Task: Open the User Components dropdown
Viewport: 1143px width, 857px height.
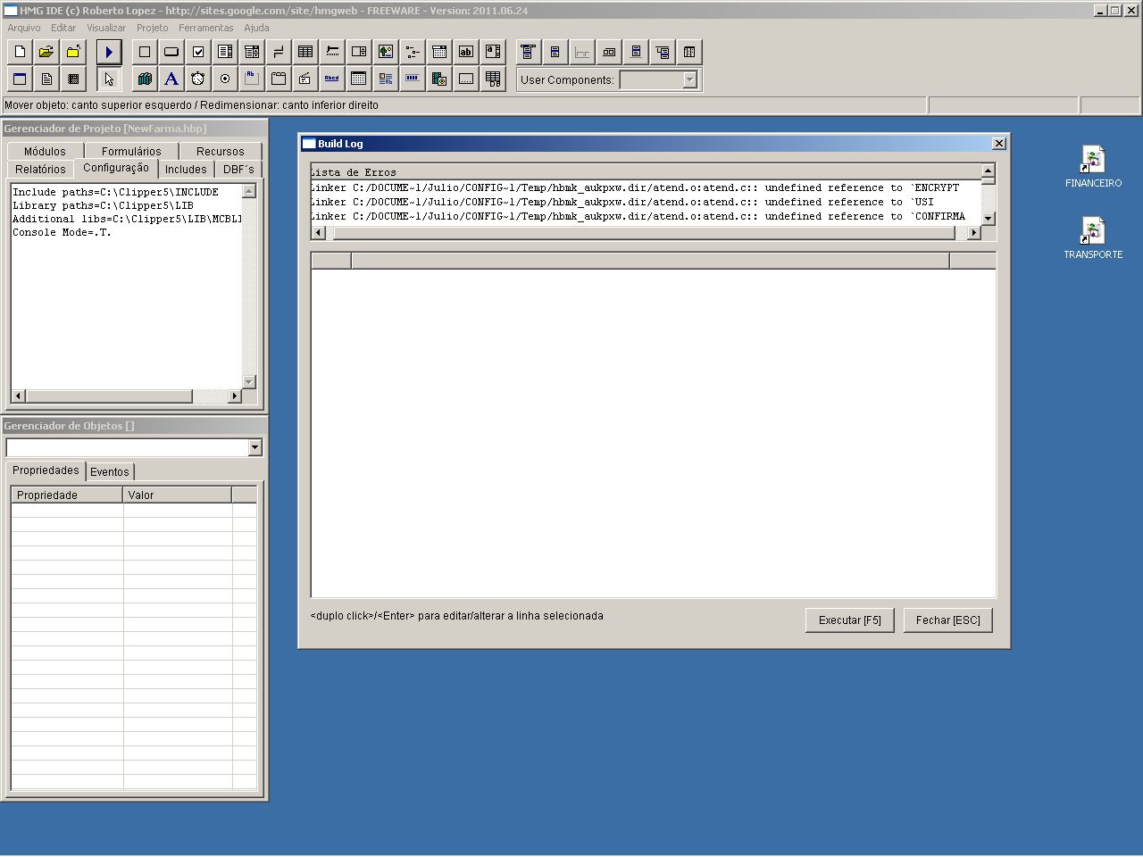Action: point(689,80)
